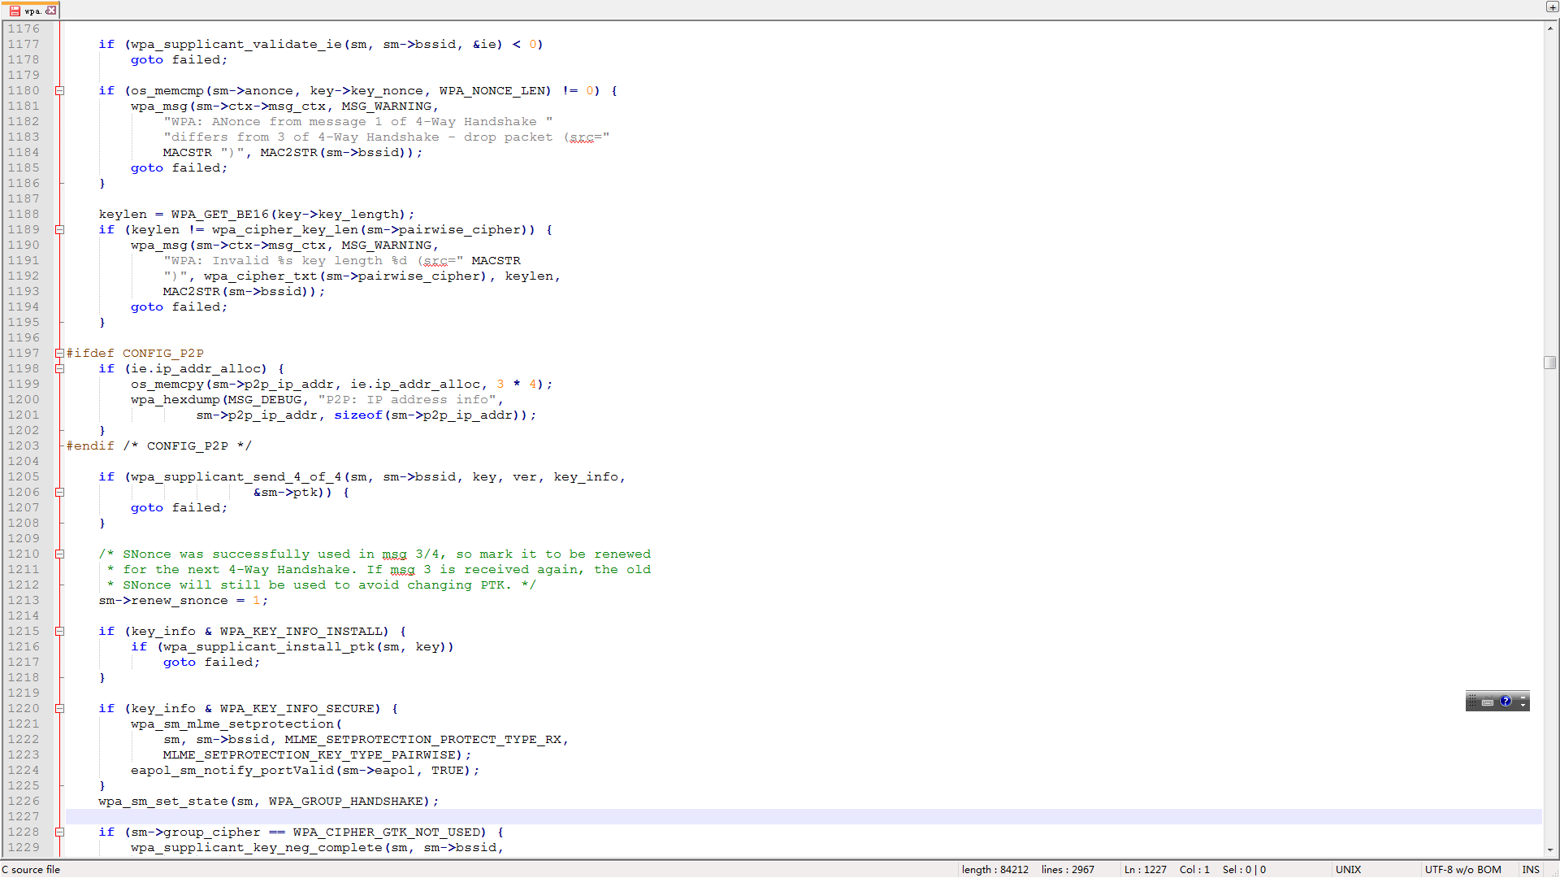
Task: Click 'wpa_cipher_txt' on line 1192
Action: [261, 276]
